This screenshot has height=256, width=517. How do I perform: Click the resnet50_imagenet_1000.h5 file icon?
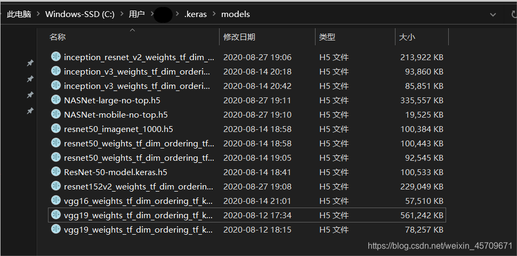(56, 128)
